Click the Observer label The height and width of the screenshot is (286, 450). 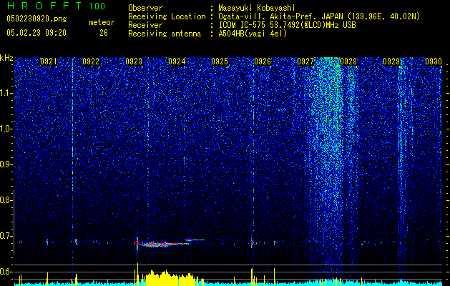pos(145,8)
